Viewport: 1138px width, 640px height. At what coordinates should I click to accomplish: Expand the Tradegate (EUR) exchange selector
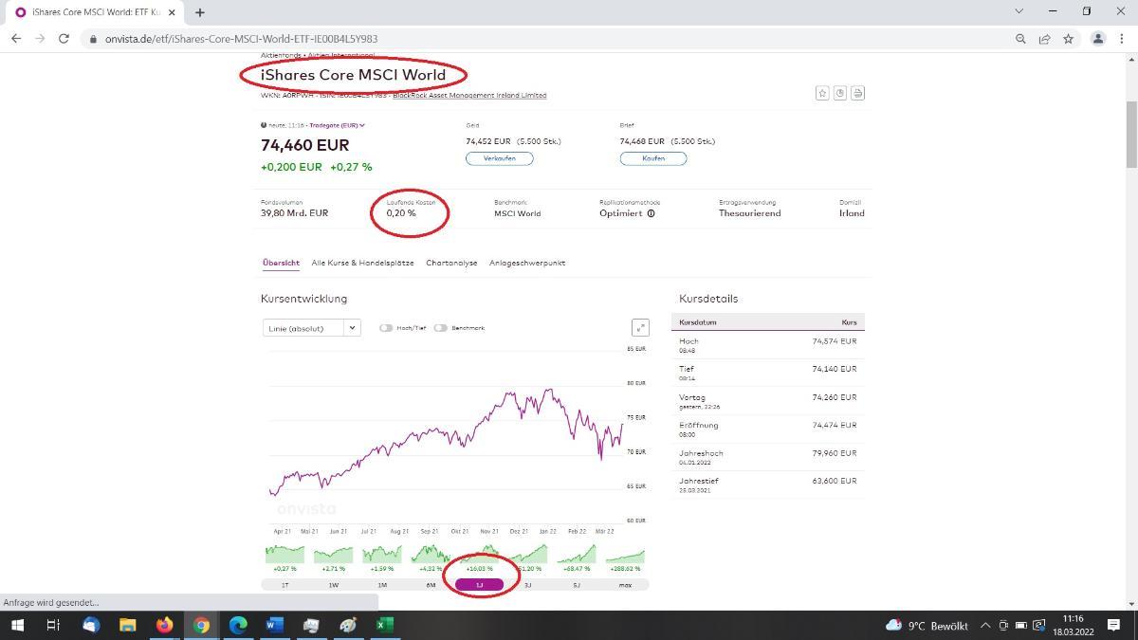click(337, 125)
